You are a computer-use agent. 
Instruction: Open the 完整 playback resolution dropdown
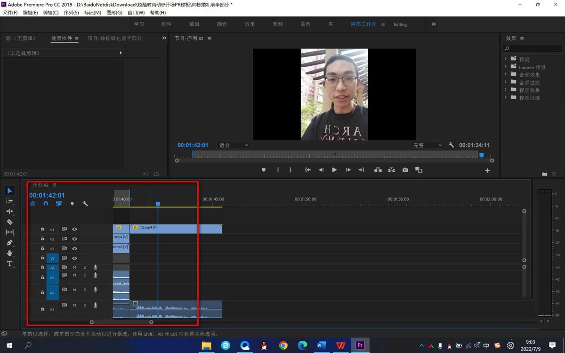(427, 145)
